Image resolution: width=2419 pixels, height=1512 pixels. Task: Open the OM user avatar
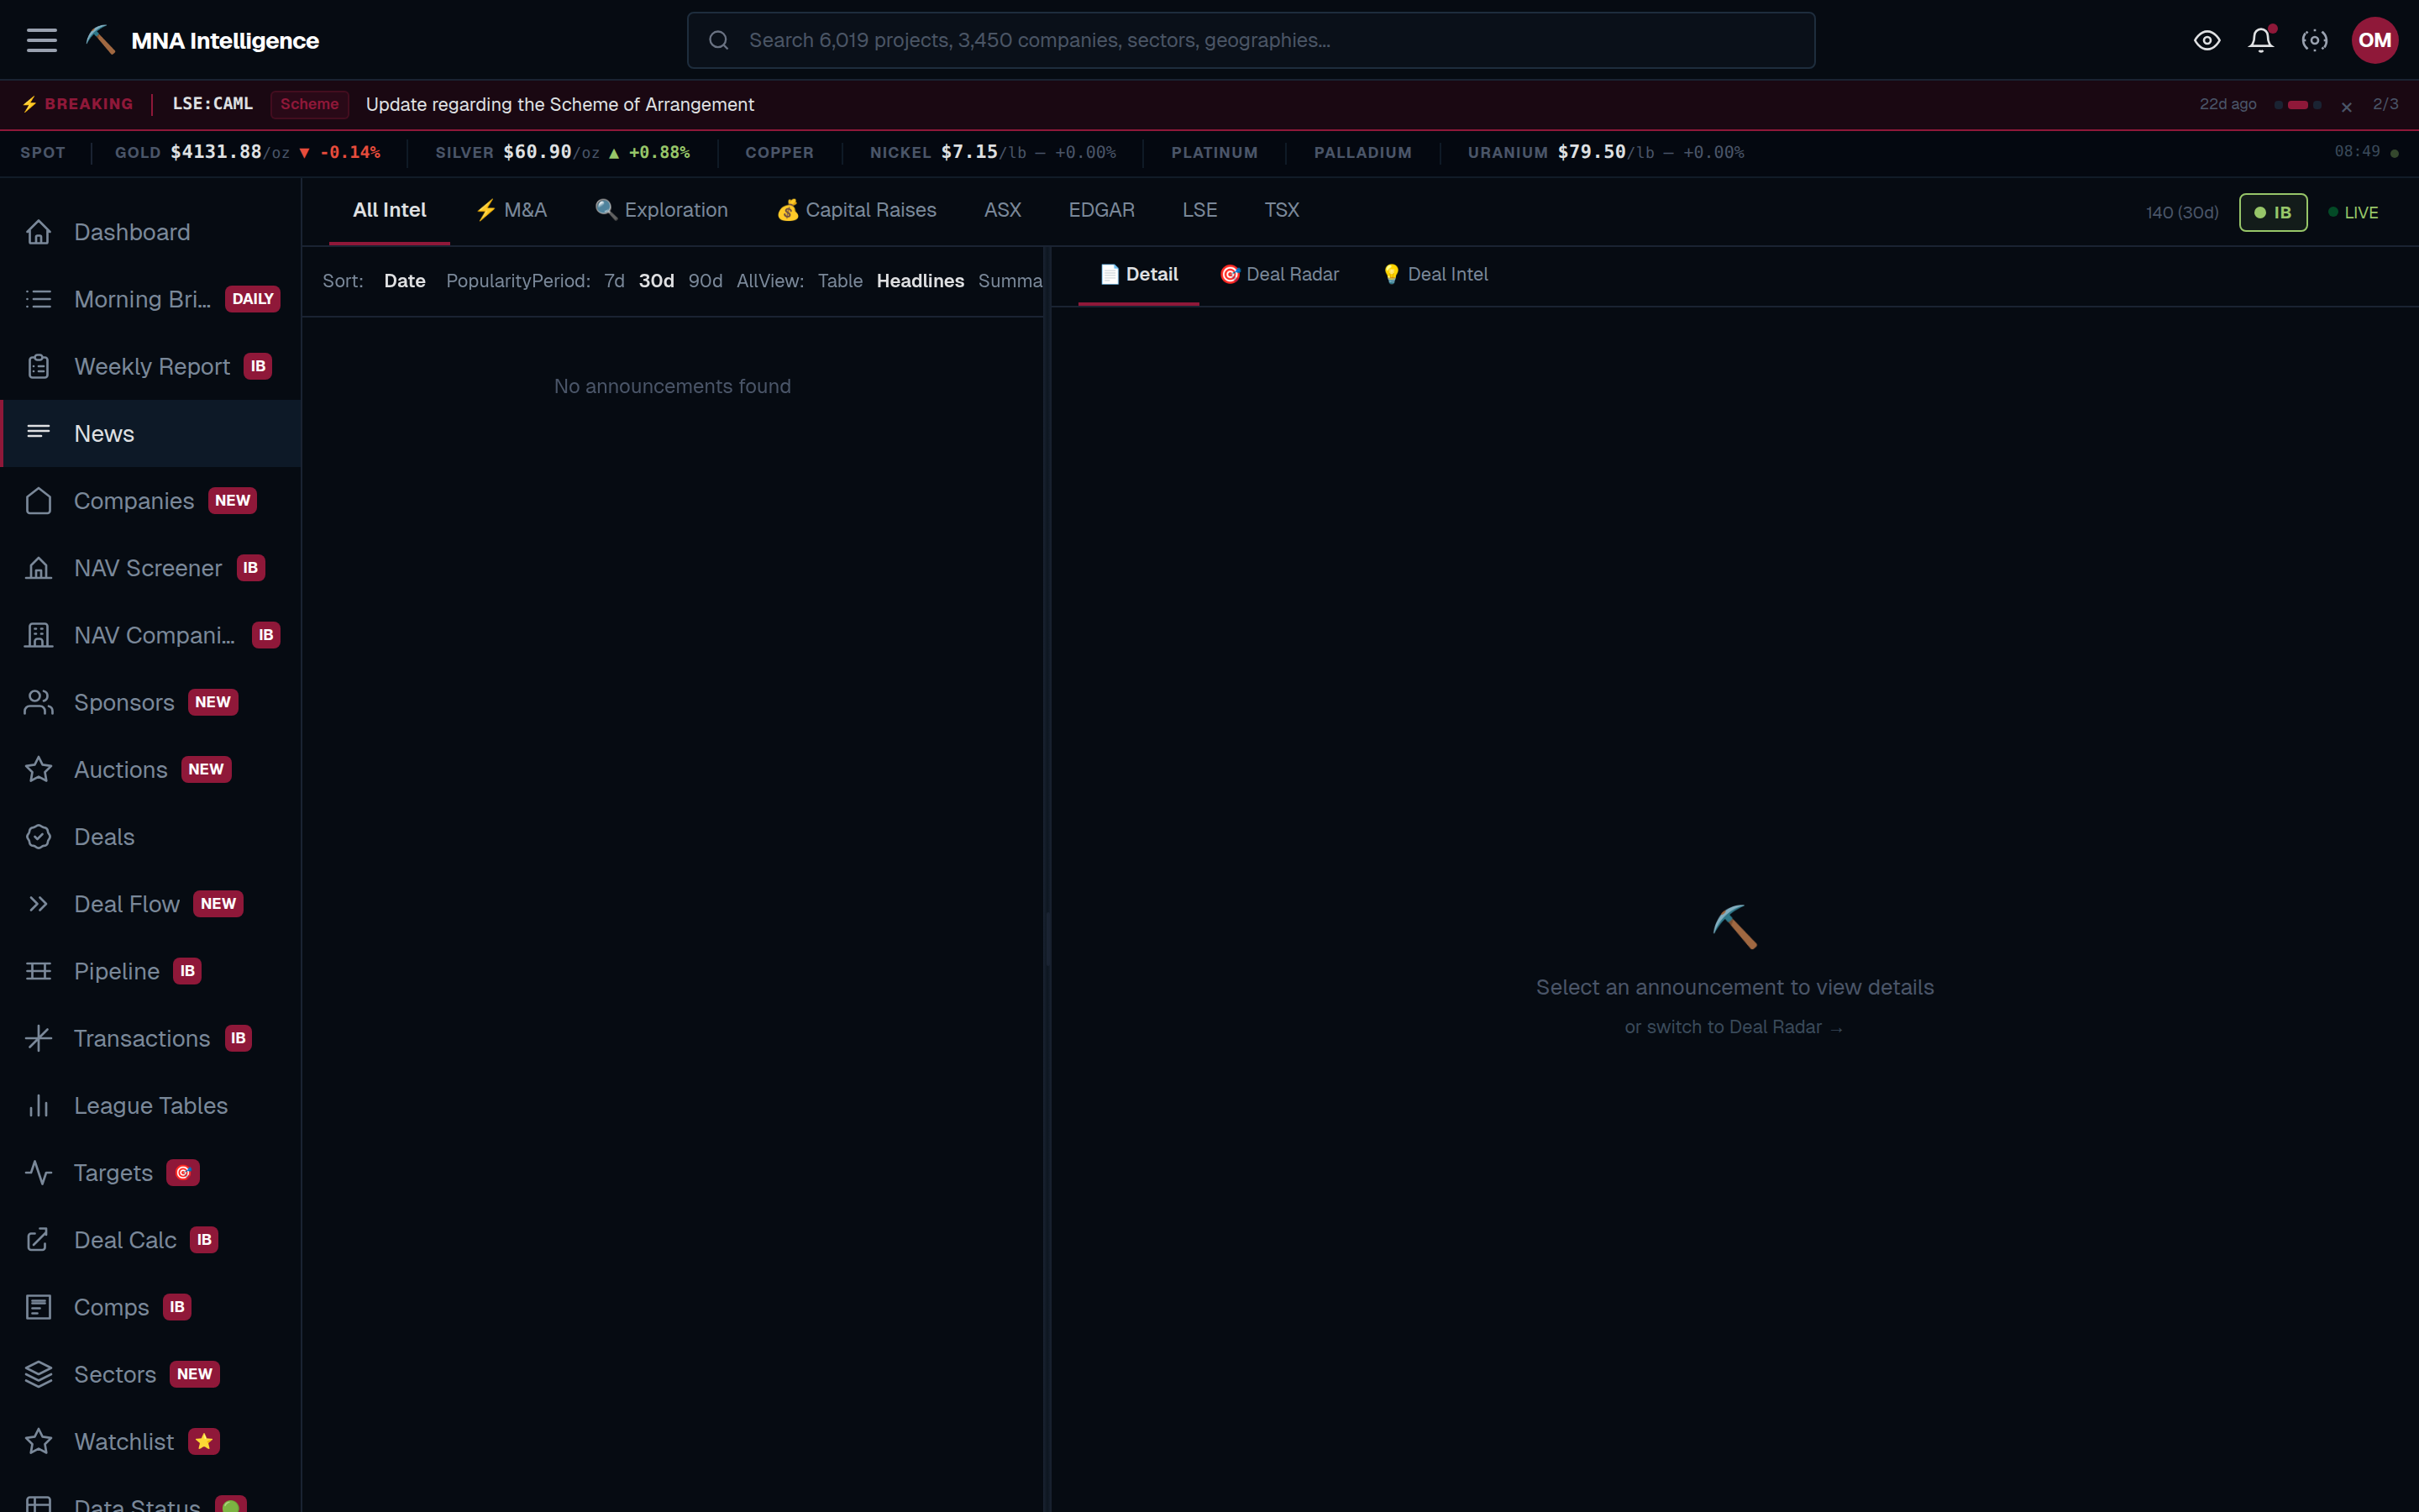[2375, 40]
